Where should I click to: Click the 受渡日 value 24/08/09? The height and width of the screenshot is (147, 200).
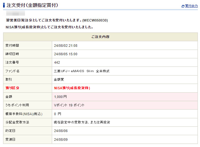point(61,139)
